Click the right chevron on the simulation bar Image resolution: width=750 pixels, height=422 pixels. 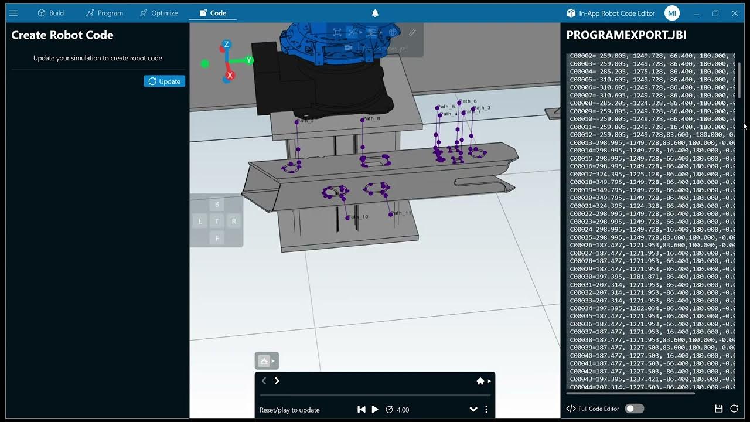click(277, 380)
